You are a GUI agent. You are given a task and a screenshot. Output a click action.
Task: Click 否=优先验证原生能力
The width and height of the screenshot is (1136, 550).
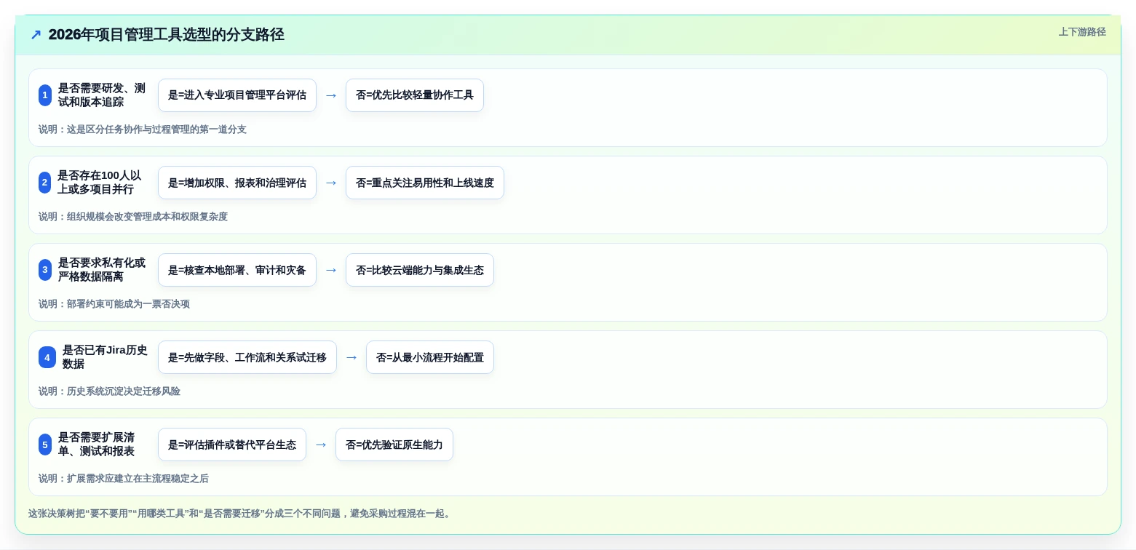tap(394, 445)
